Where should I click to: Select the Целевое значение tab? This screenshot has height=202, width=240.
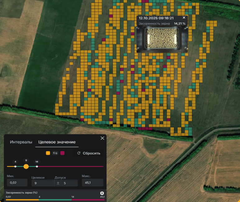pos(57,142)
